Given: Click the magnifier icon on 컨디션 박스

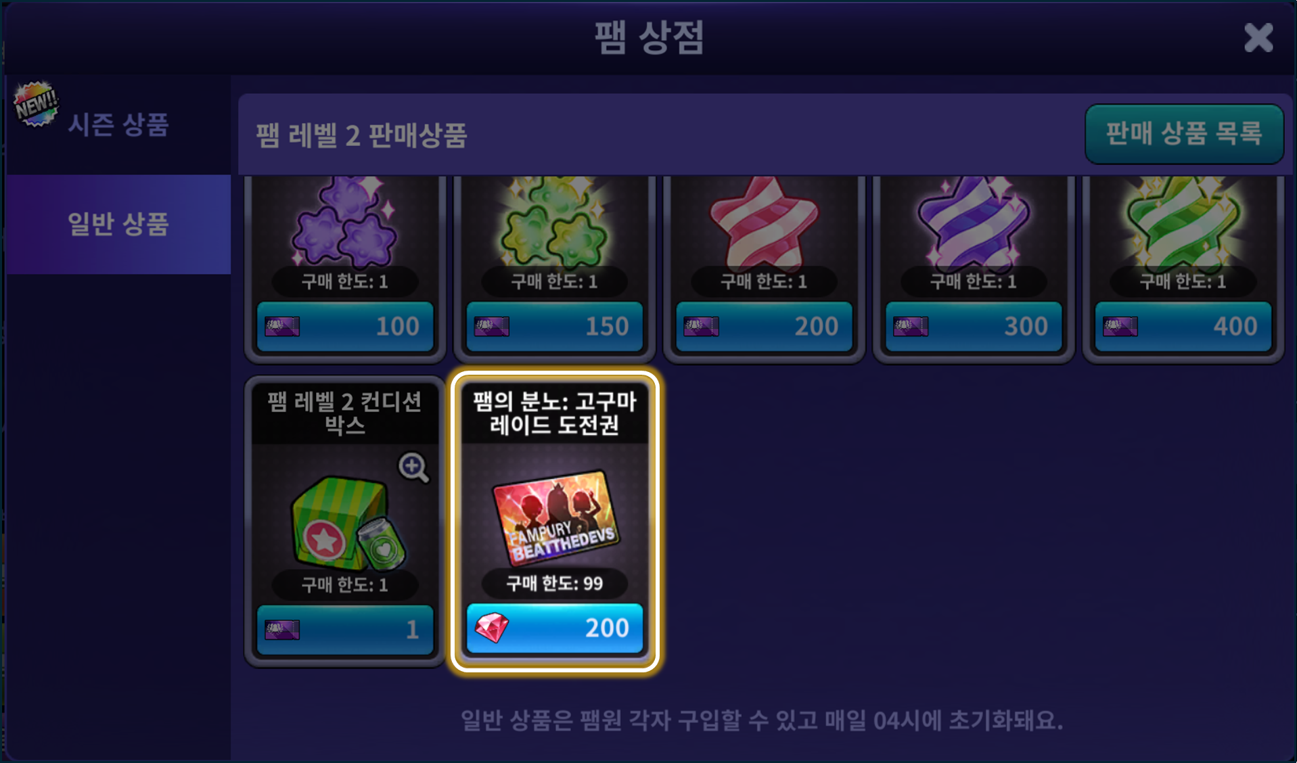Looking at the screenshot, I should [413, 467].
